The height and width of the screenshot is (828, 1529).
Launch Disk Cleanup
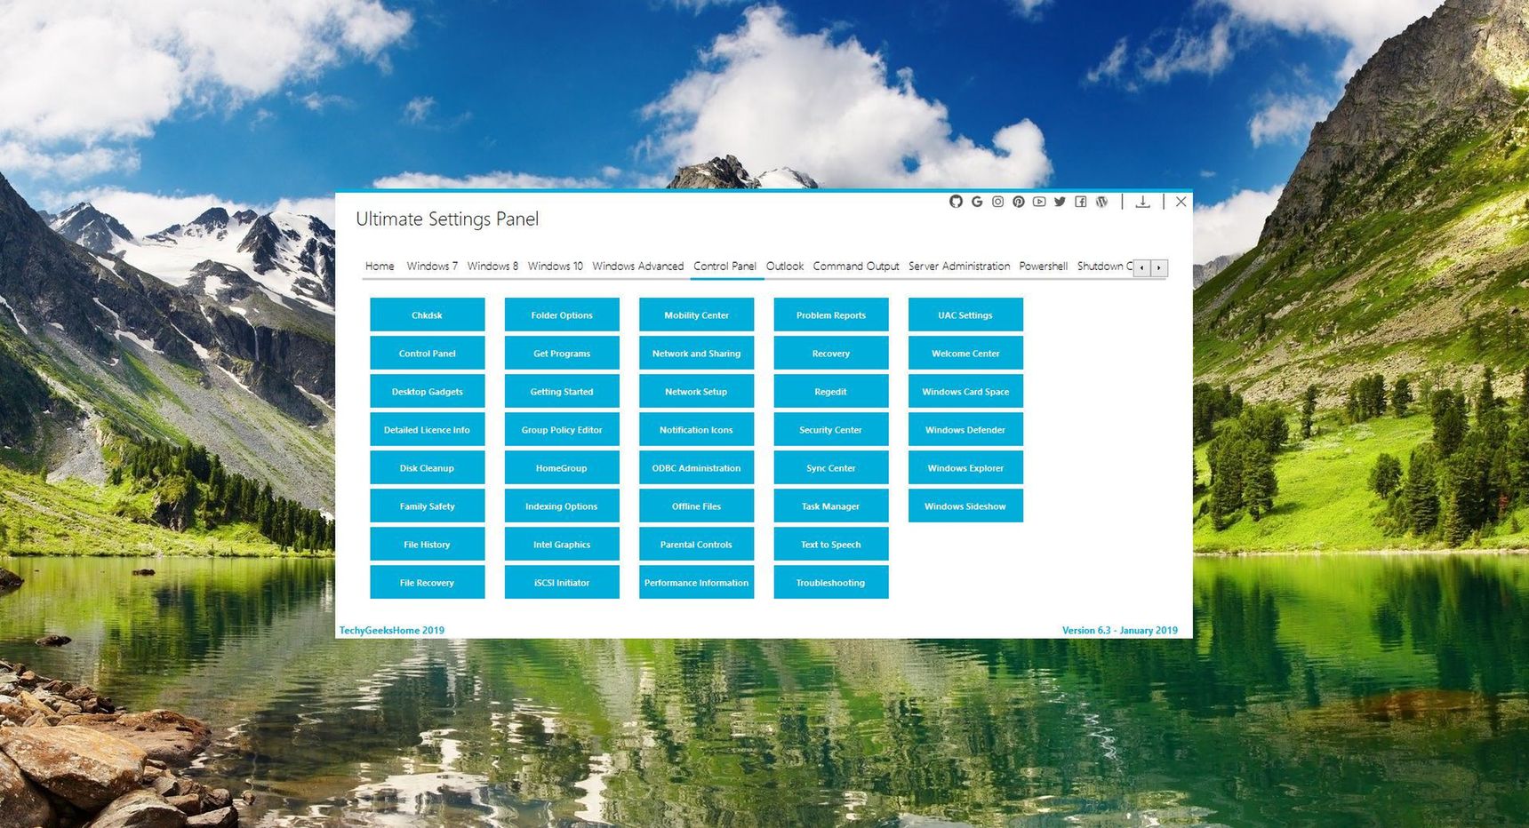pos(428,467)
